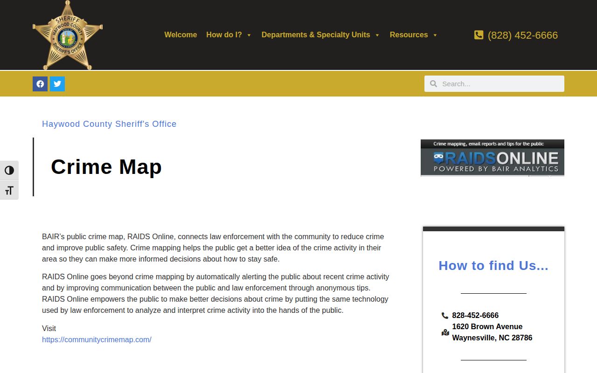The width and height of the screenshot is (597, 373).
Task: Toggle high contrast mode
Action: coord(9,171)
